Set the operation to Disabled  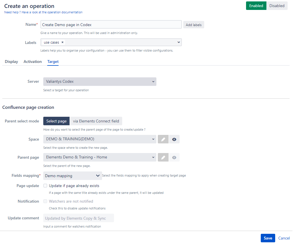(277, 6)
